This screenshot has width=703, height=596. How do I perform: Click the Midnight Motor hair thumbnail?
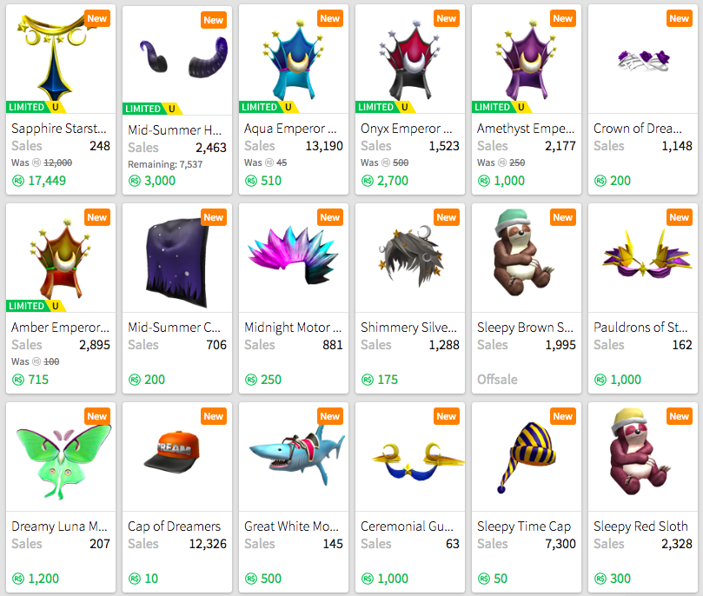pos(293,257)
